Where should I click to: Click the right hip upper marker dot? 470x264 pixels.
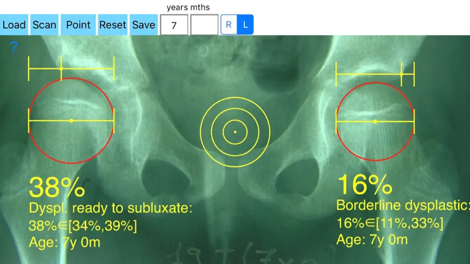click(401, 74)
